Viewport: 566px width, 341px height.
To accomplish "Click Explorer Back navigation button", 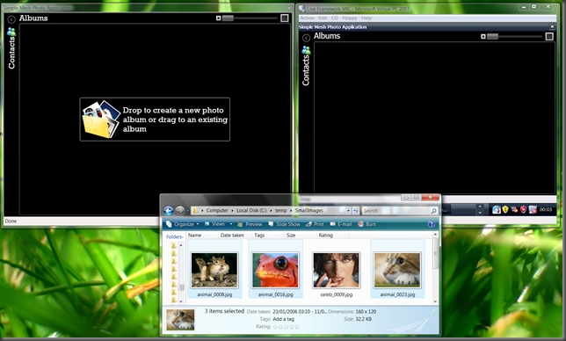I will pos(168,210).
